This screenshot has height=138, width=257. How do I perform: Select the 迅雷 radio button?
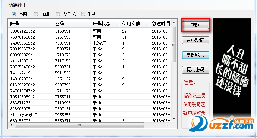pyautogui.click(x=19, y=14)
